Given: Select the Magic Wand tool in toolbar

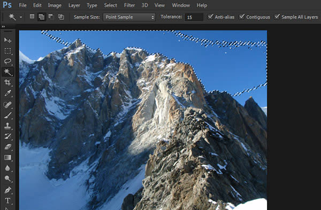Looking at the screenshot, I should click(x=7, y=72).
